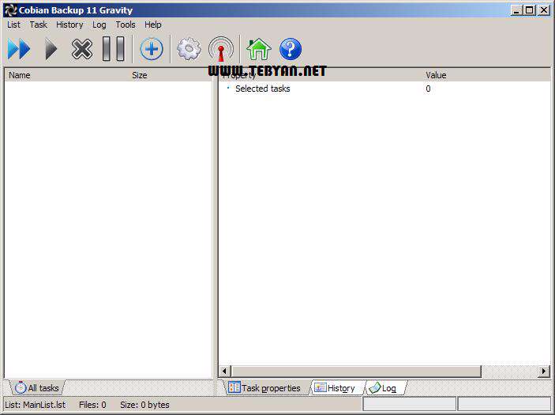The width and height of the screenshot is (555, 415).
Task: Open options via the gear icon
Action: (189, 48)
